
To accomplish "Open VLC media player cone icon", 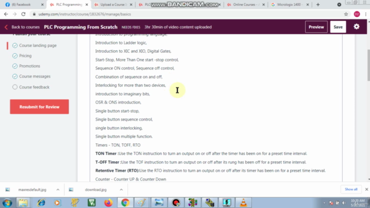I will [x=243, y=203].
